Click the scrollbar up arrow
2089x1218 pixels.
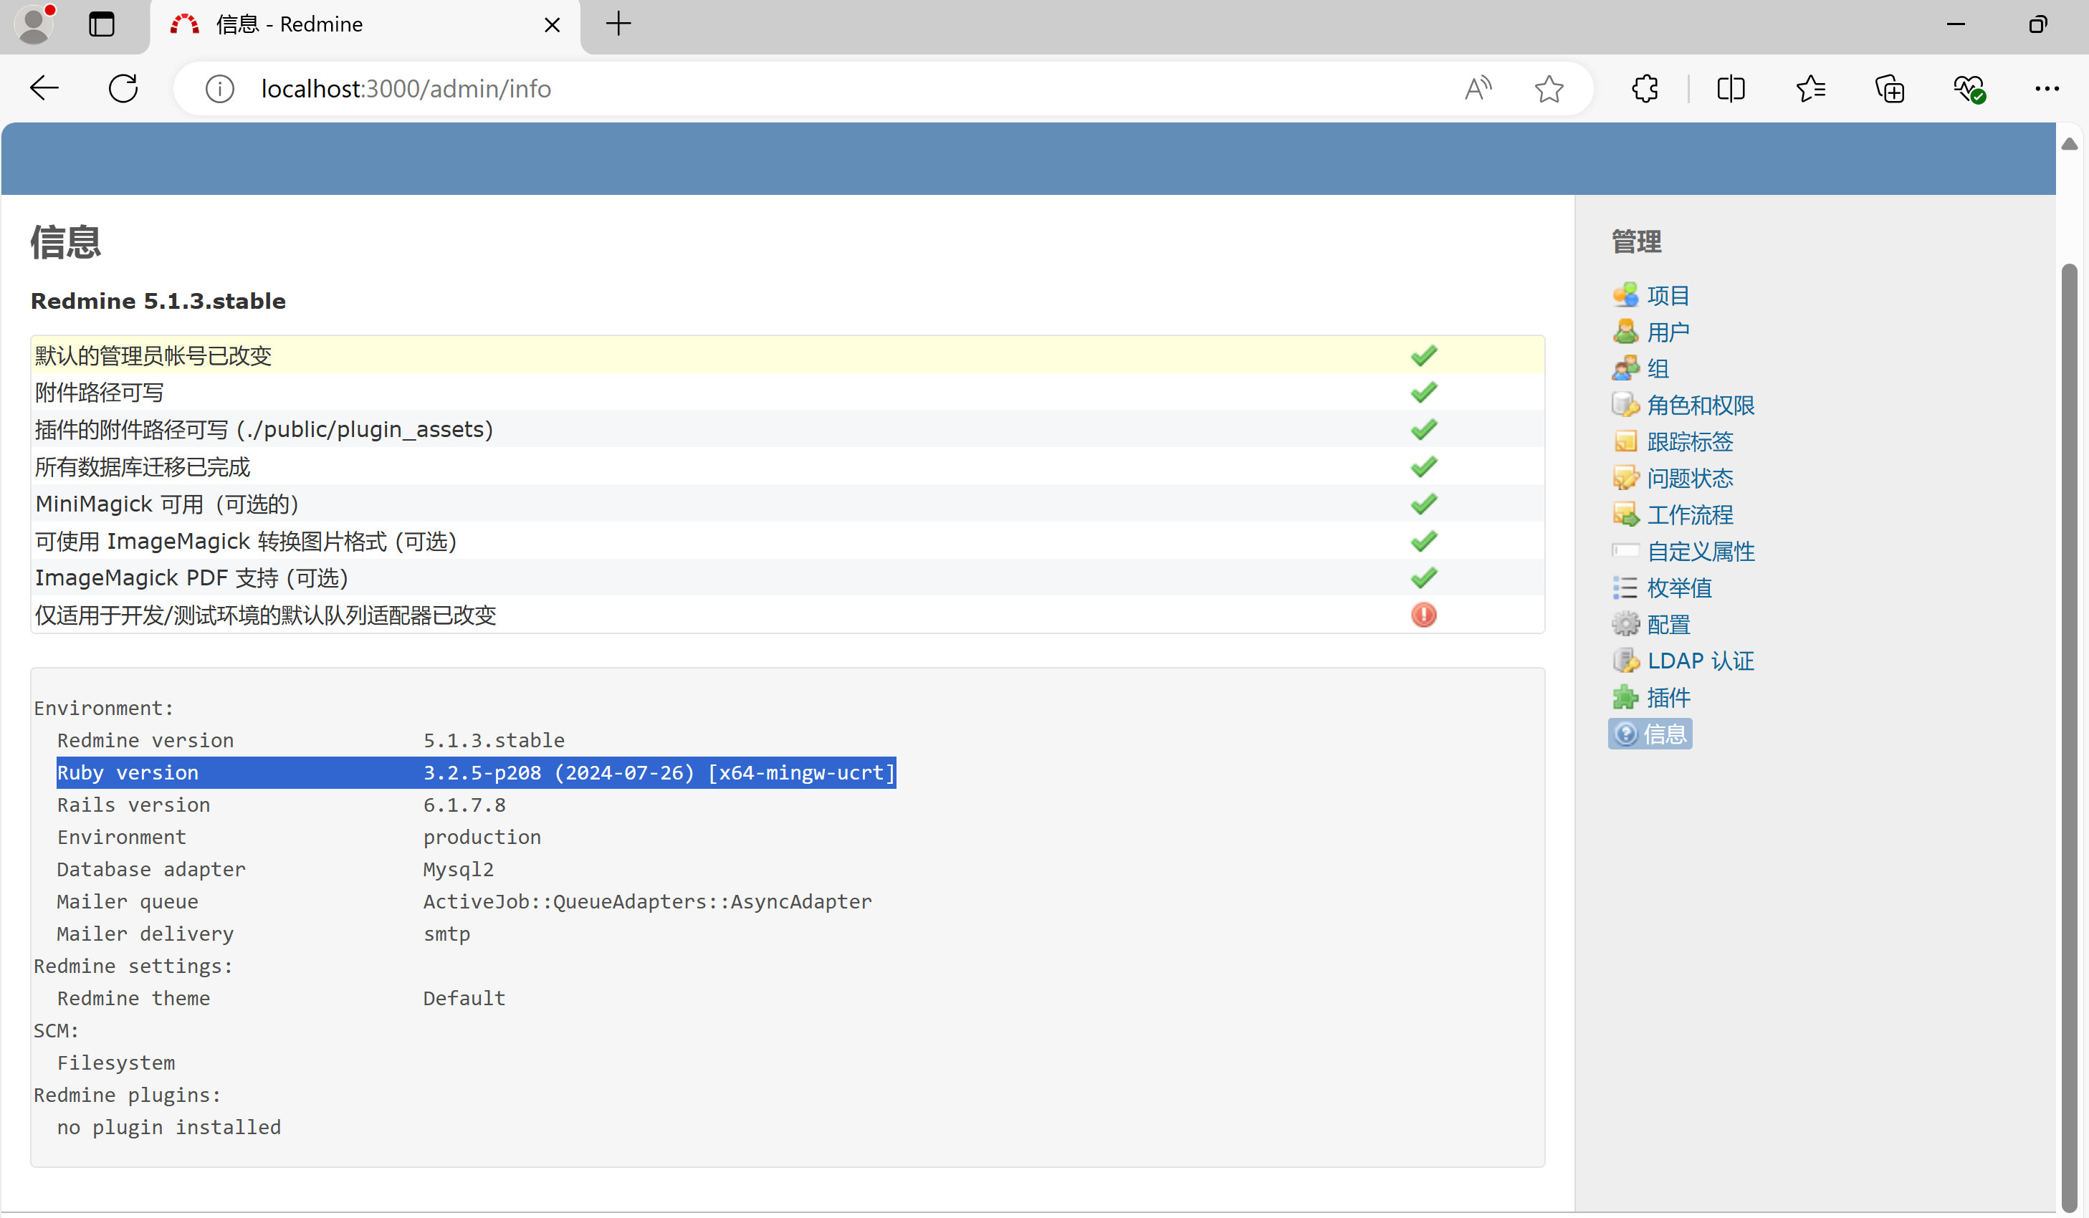(x=2069, y=143)
